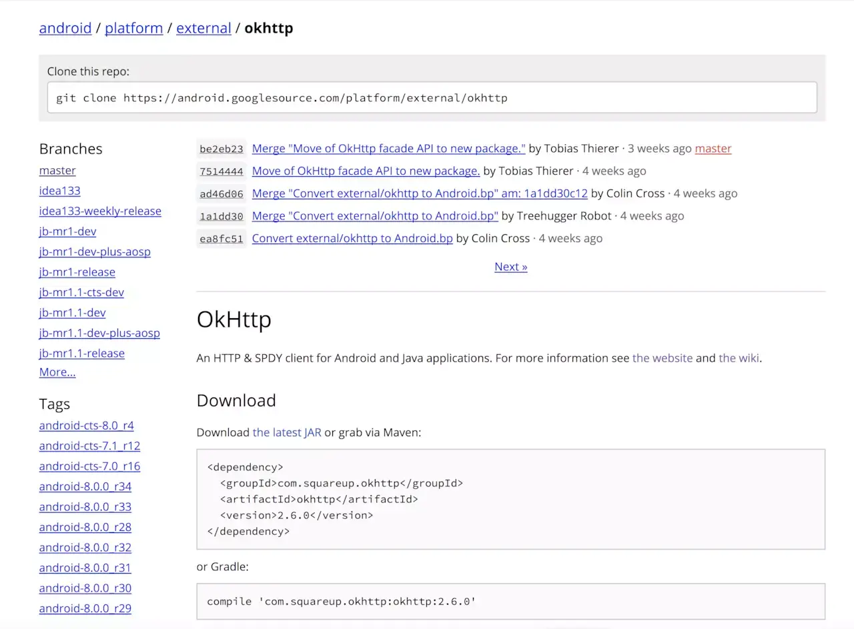The width and height of the screenshot is (854, 629).
Task: Open commit hash 7514444
Action: click(222, 171)
